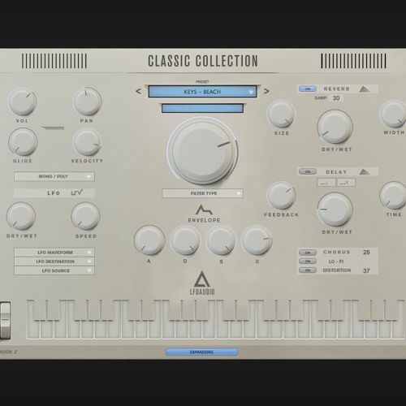Toggle the Lo-Fi ON switch
406x406 pixels.
pos(308,261)
